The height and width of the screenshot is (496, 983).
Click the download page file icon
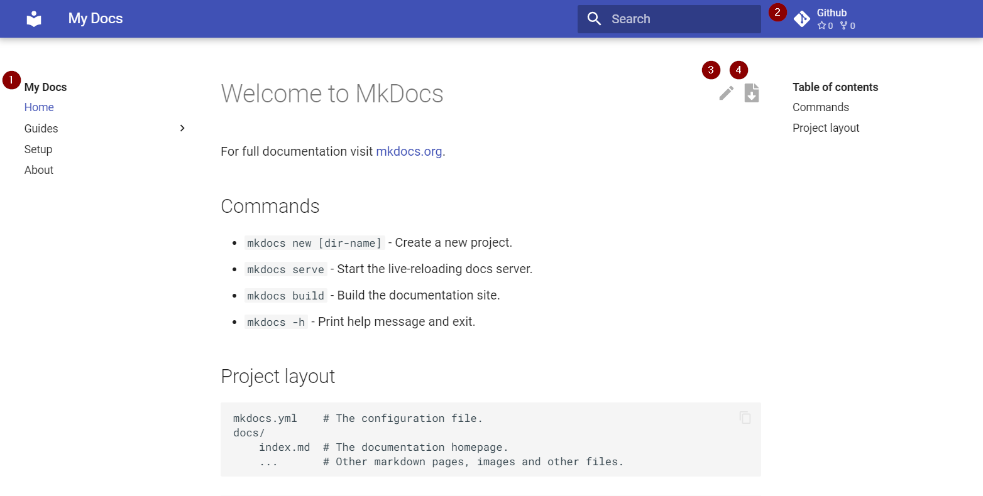click(x=752, y=92)
